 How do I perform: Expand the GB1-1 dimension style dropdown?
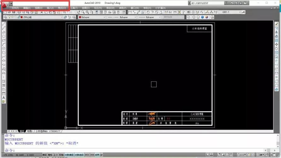(240, 12)
